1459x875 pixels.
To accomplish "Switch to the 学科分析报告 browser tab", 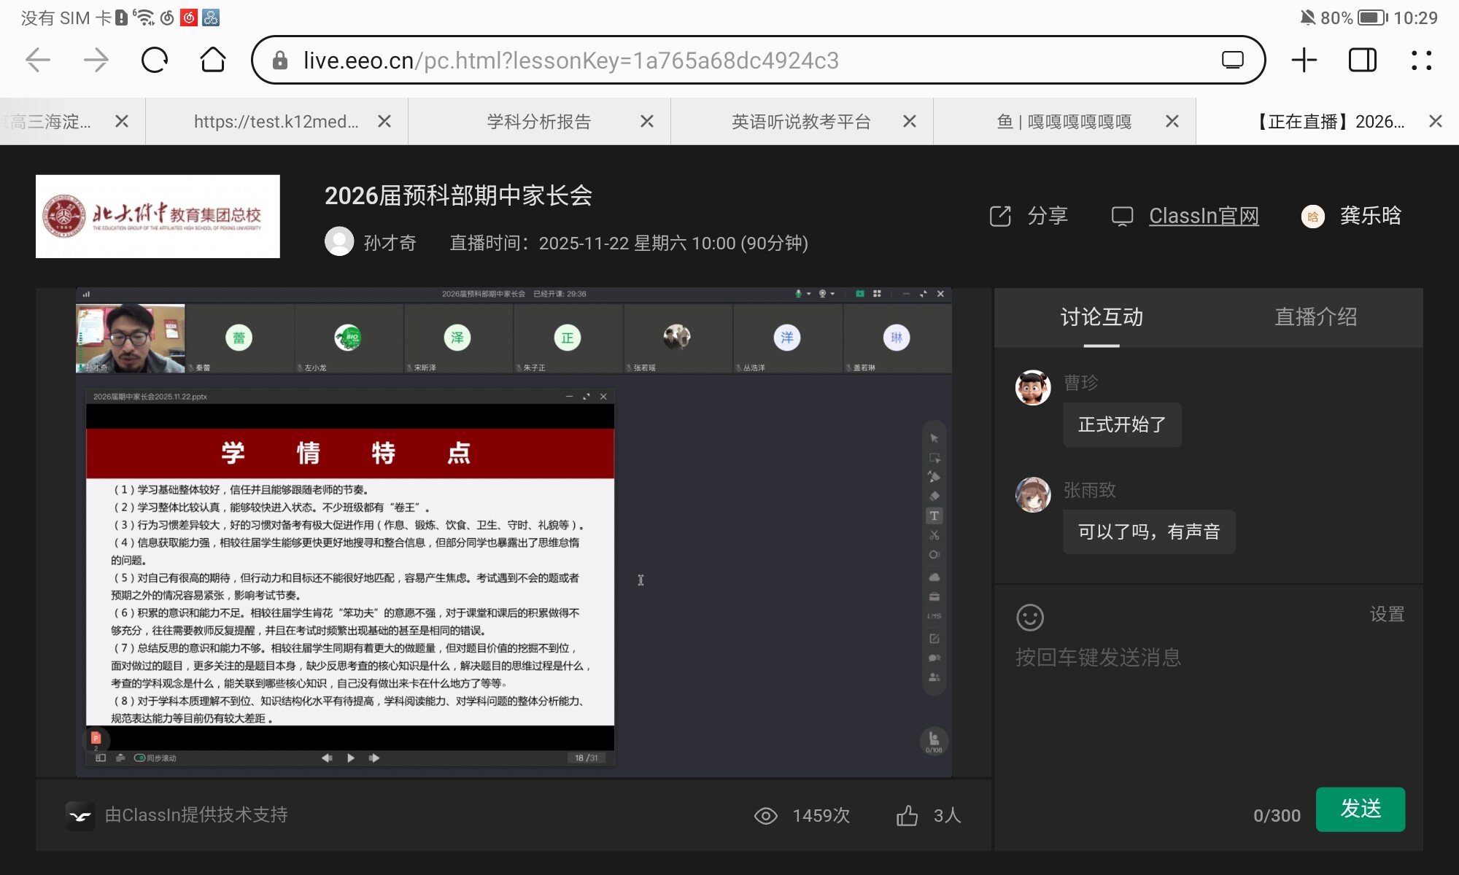I will click(x=538, y=122).
